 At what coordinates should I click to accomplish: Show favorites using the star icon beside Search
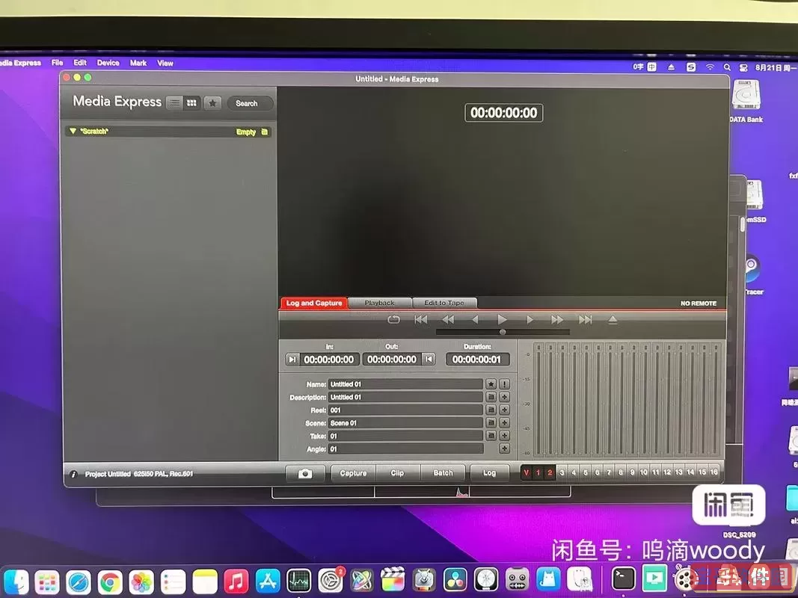coord(212,103)
